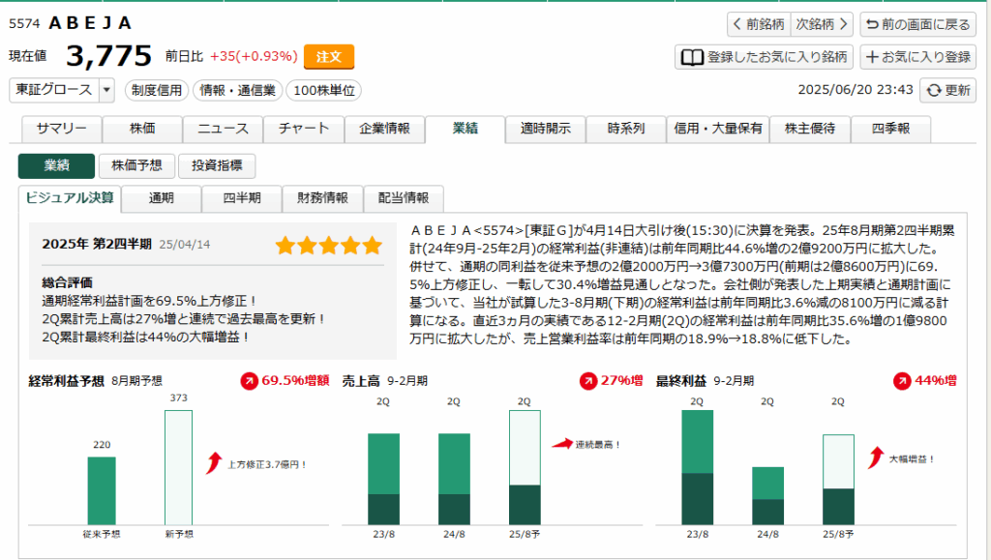Go to the ニュース tab
This screenshot has height=560, width=991.
pos(224,129)
